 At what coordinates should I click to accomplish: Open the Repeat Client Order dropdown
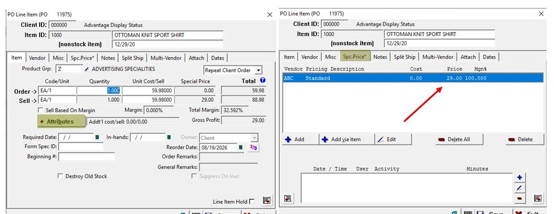point(259,70)
